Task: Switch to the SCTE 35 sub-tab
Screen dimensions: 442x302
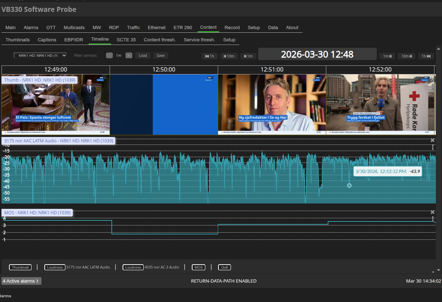Action: tap(126, 40)
